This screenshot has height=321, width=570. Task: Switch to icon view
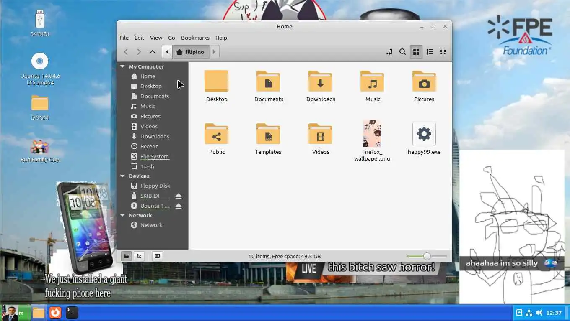click(x=416, y=52)
